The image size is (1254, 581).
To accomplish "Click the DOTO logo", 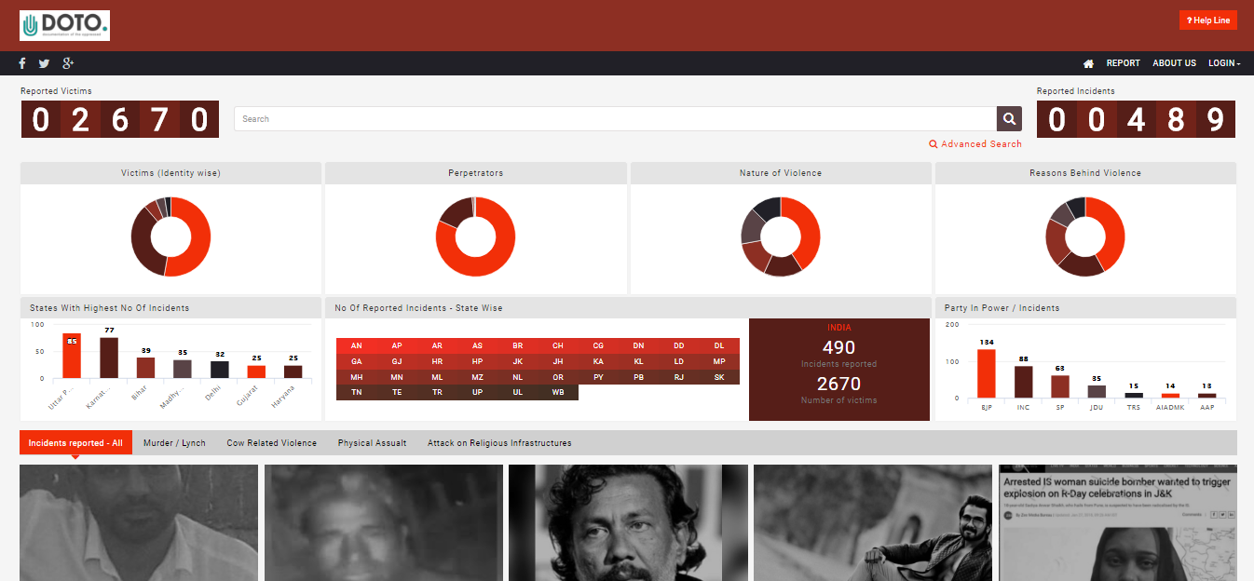I will [x=64, y=25].
